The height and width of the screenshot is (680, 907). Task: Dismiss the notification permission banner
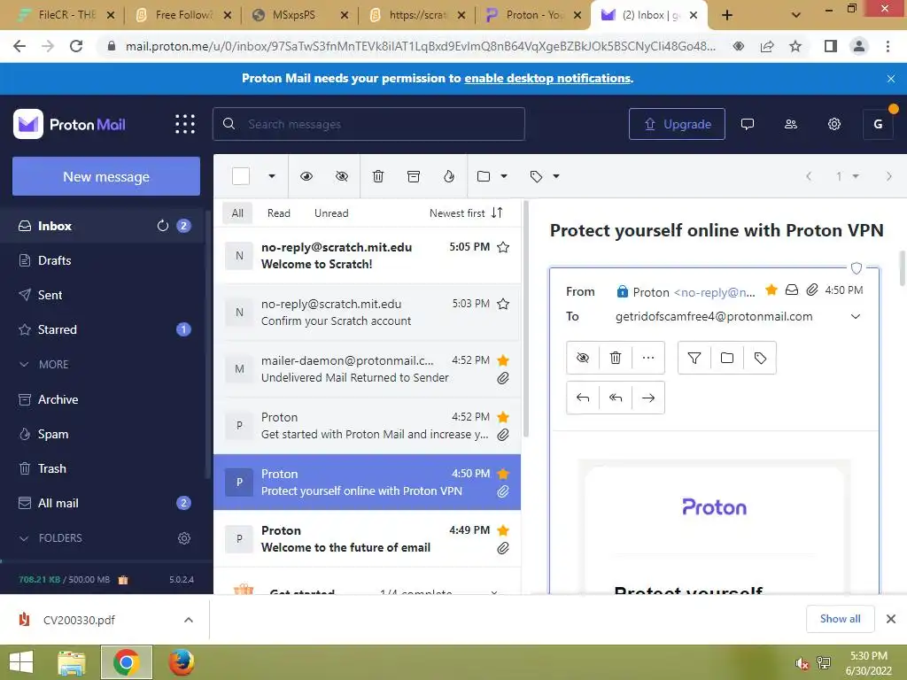[x=891, y=79]
